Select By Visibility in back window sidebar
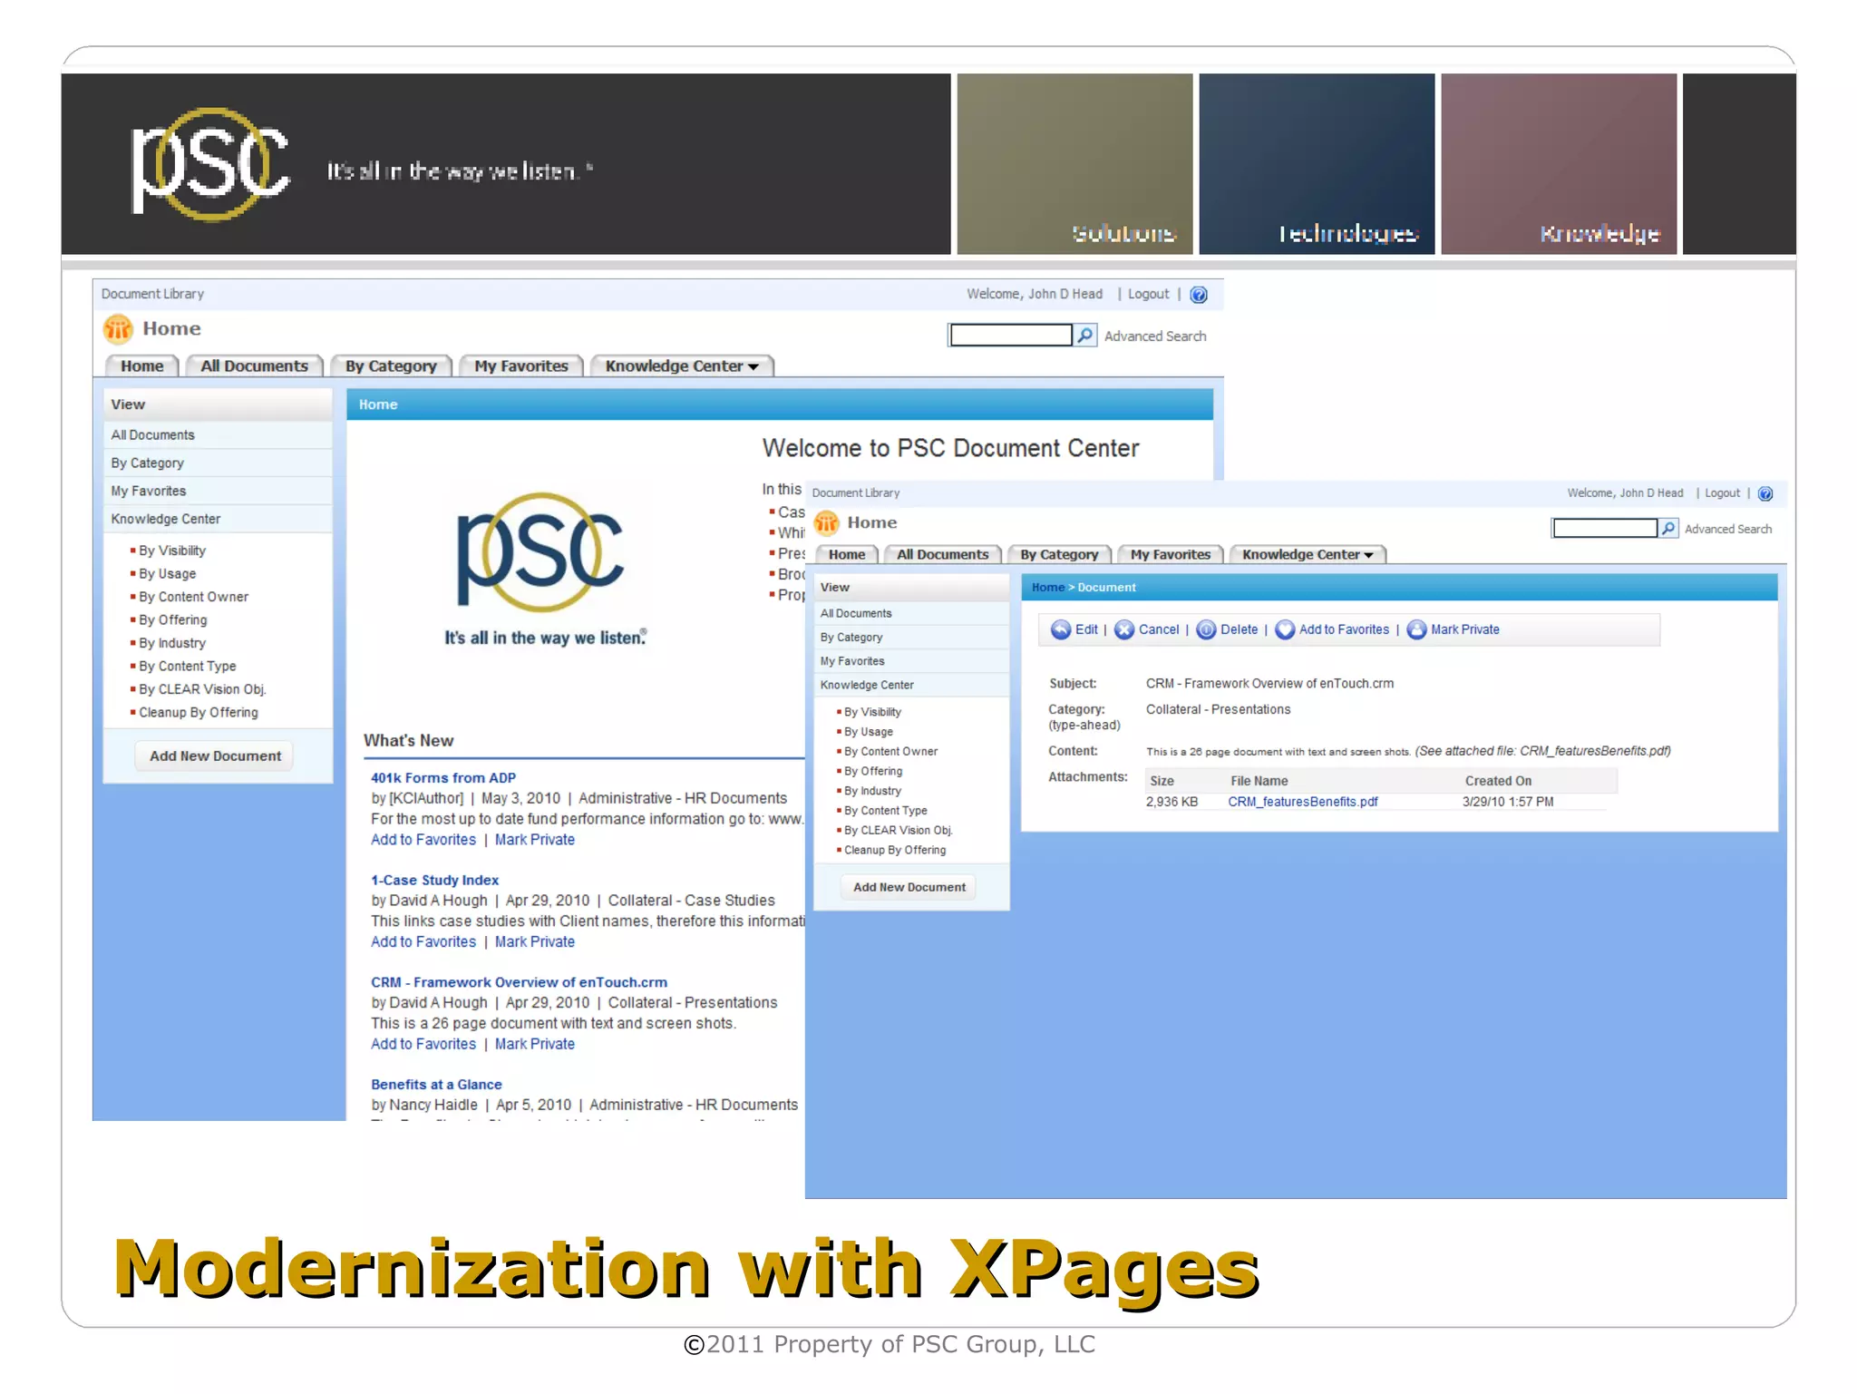Image resolution: width=1857 pixels, height=1394 pixels. pos(172,551)
